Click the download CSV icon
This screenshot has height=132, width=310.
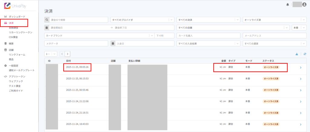[297, 54]
